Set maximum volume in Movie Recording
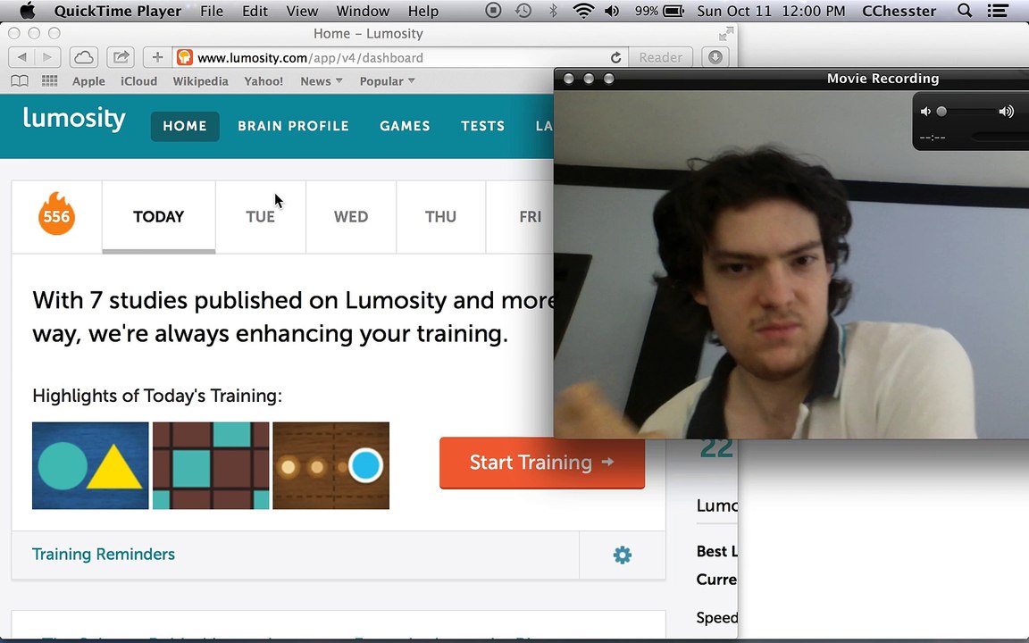This screenshot has height=643, width=1029. [1006, 112]
